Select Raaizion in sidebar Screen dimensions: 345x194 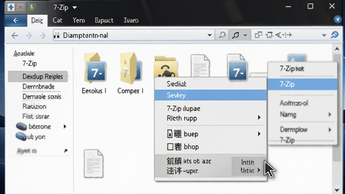[x=34, y=106]
